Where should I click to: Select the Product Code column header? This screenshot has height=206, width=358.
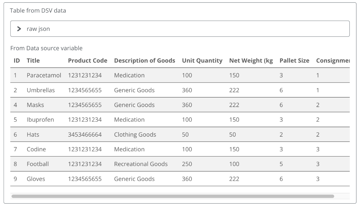point(88,61)
